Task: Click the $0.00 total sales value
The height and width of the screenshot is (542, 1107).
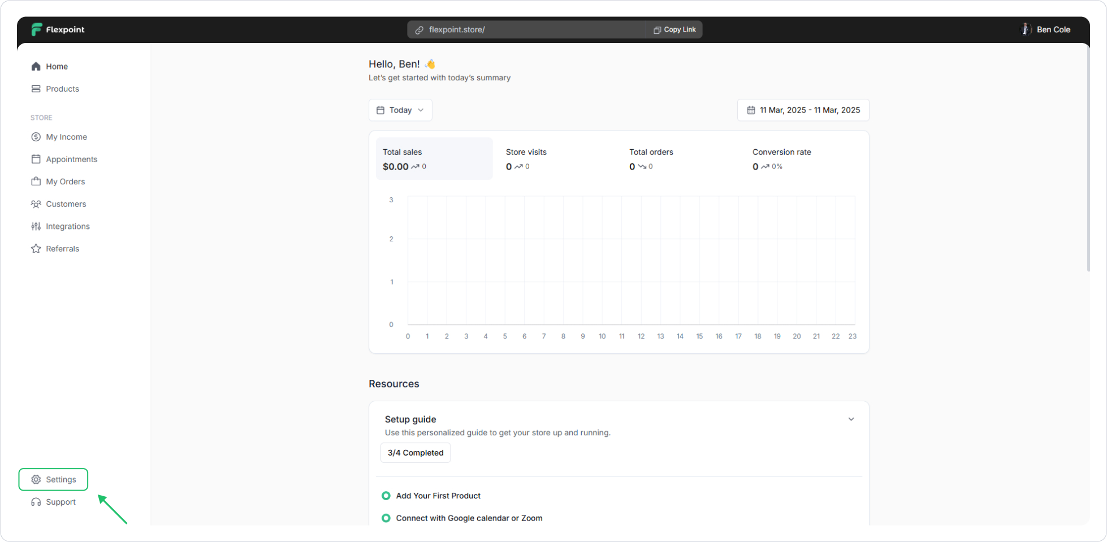Action: pos(395,167)
